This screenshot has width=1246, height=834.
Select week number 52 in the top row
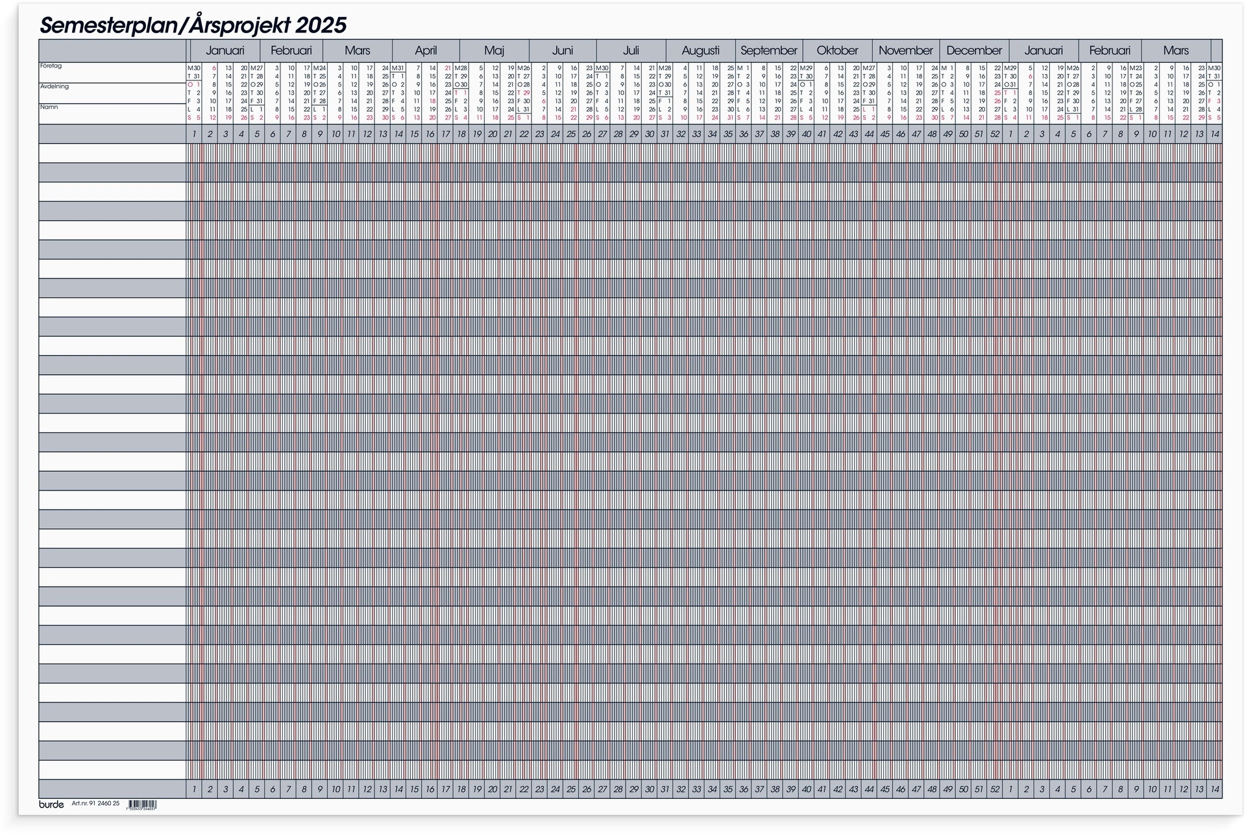click(996, 134)
